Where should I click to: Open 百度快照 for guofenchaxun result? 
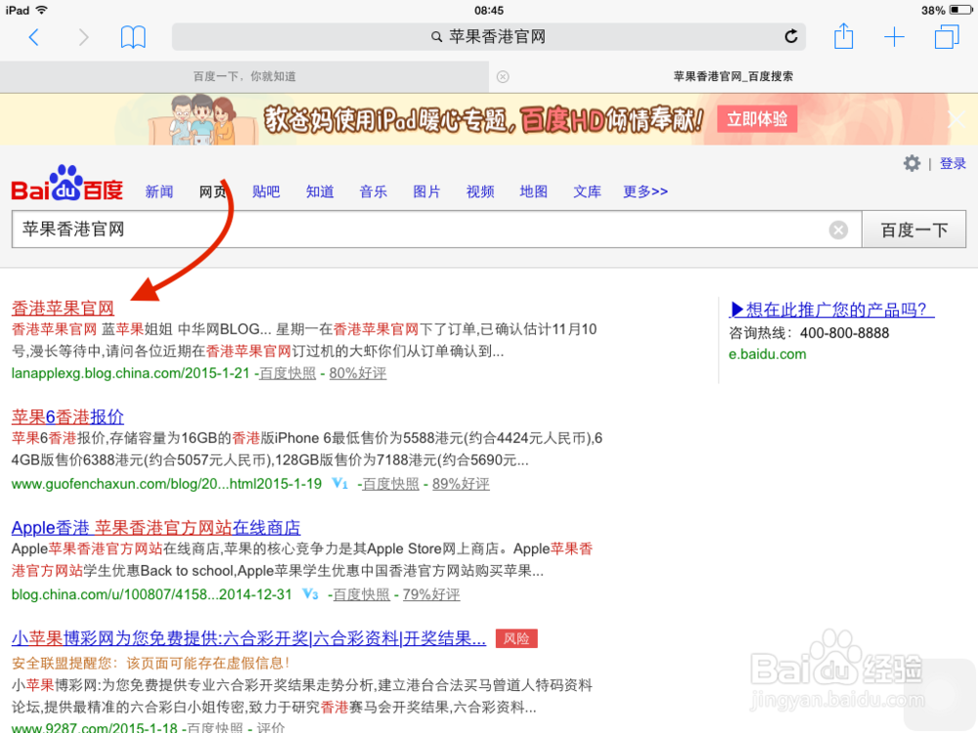point(390,484)
